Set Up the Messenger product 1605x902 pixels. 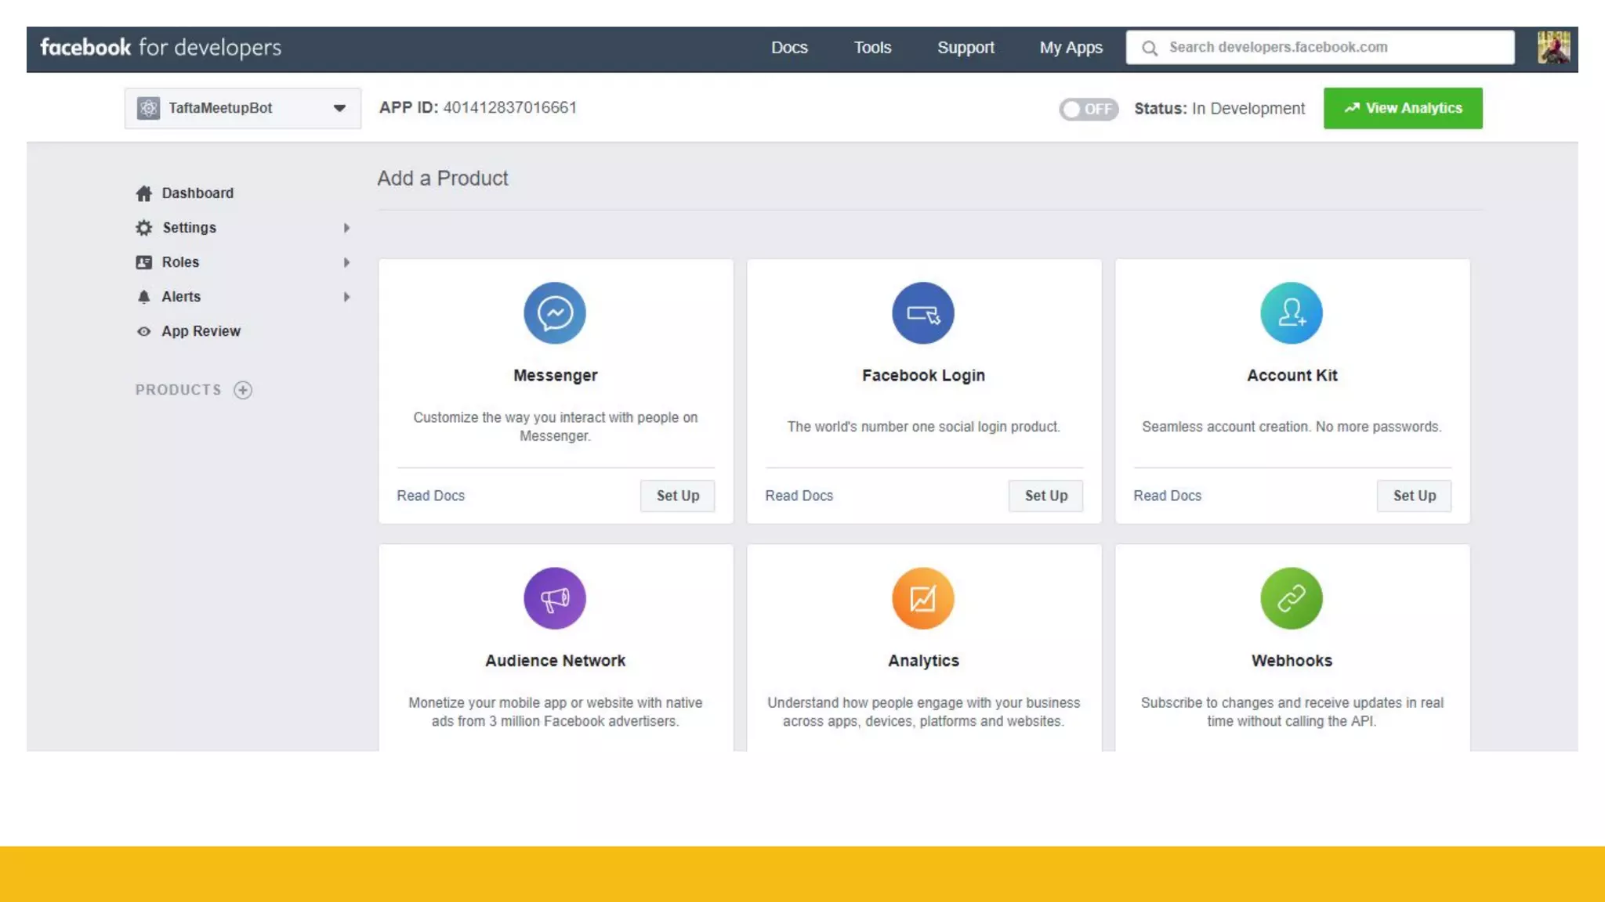(x=677, y=496)
